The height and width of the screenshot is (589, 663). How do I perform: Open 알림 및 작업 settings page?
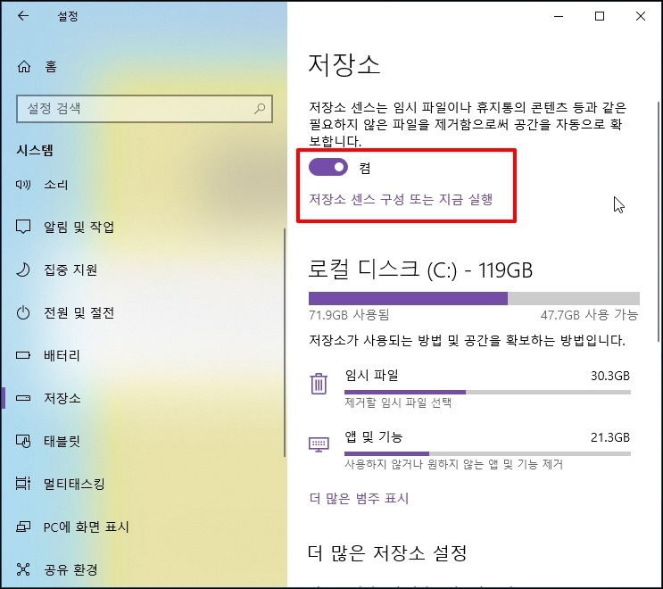pos(143,227)
